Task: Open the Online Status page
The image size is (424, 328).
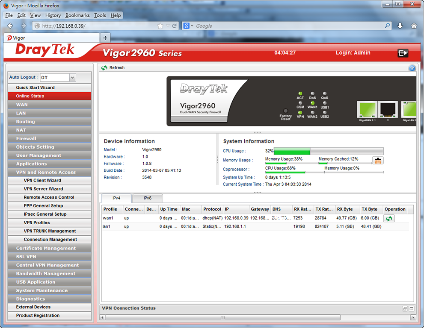Action: tap(50, 96)
